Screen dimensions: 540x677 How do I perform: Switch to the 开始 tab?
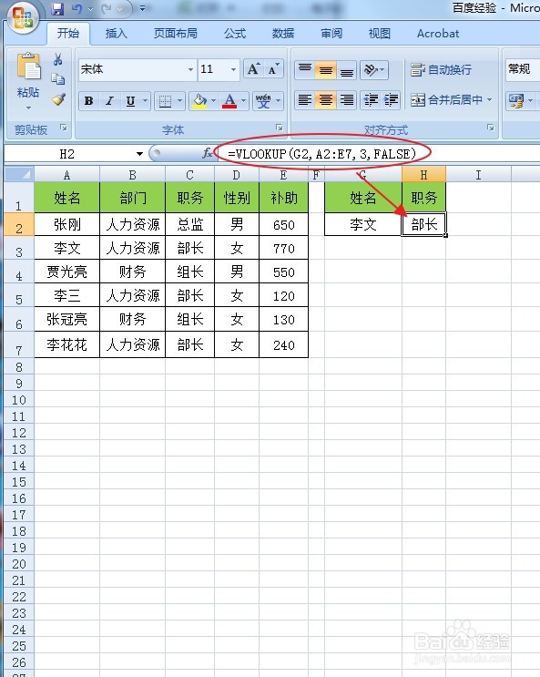tap(68, 33)
